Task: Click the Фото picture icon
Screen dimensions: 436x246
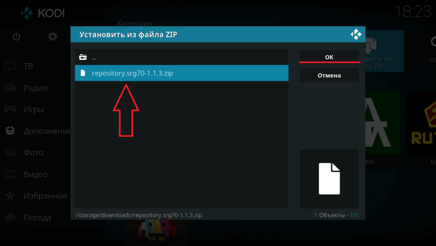Action: coord(10,152)
